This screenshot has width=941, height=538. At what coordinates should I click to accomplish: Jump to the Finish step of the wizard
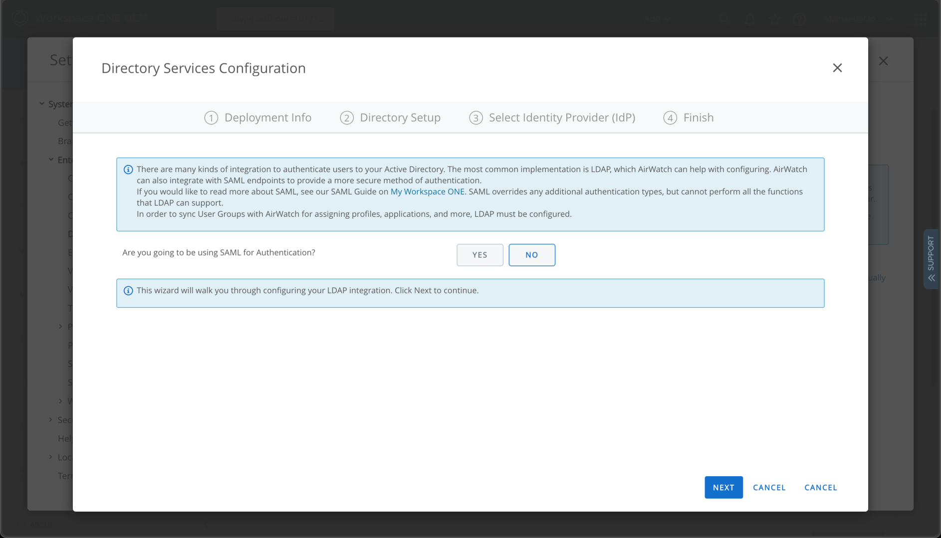click(x=698, y=118)
